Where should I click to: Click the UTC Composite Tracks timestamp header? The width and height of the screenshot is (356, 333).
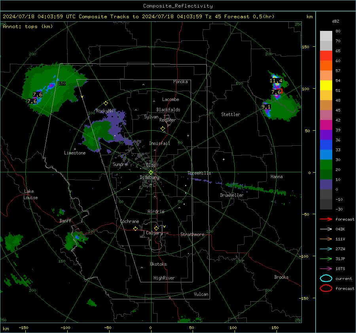point(138,17)
